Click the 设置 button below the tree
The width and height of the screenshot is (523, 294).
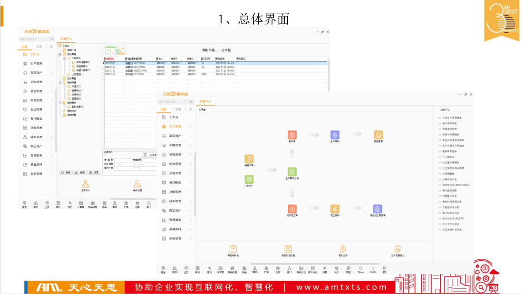[95, 172]
